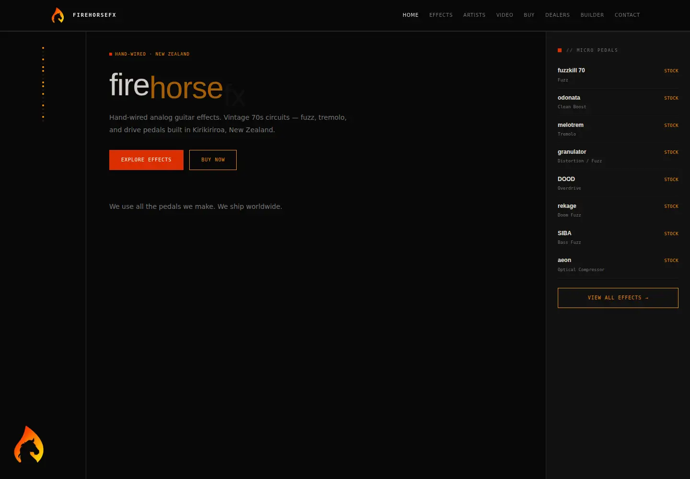Open the DOOD Overdrive pedal
The width and height of the screenshot is (690, 479).
click(618, 183)
